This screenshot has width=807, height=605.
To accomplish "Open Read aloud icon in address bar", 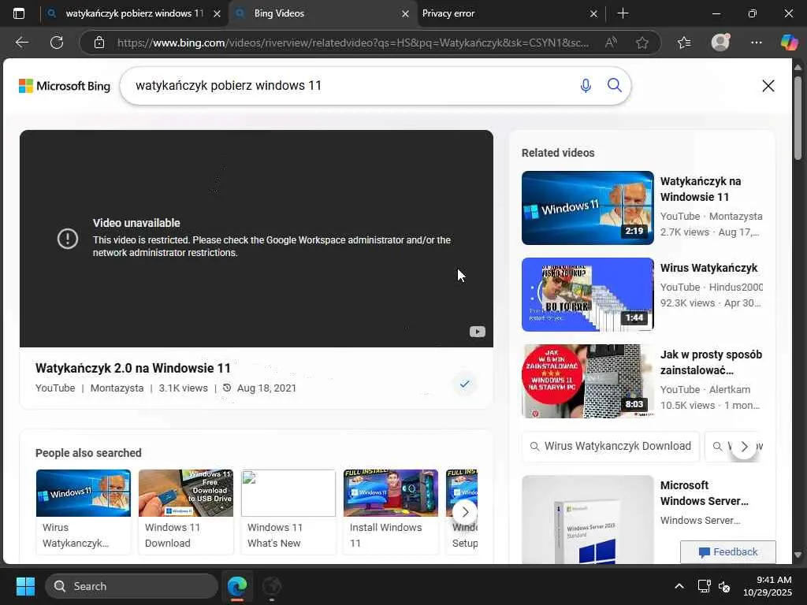I will 611,43.
